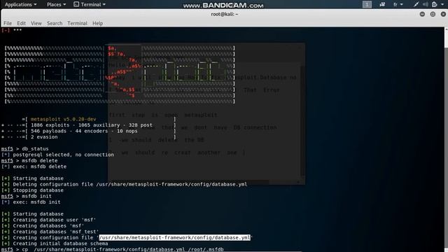Open the Edit menu in the terminal
The width and height of the screenshot is (448, 252).
coord(21,23)
